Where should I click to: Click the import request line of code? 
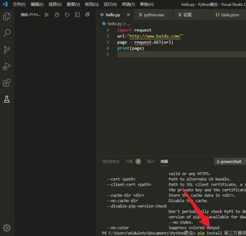click(x=135, y=30)
